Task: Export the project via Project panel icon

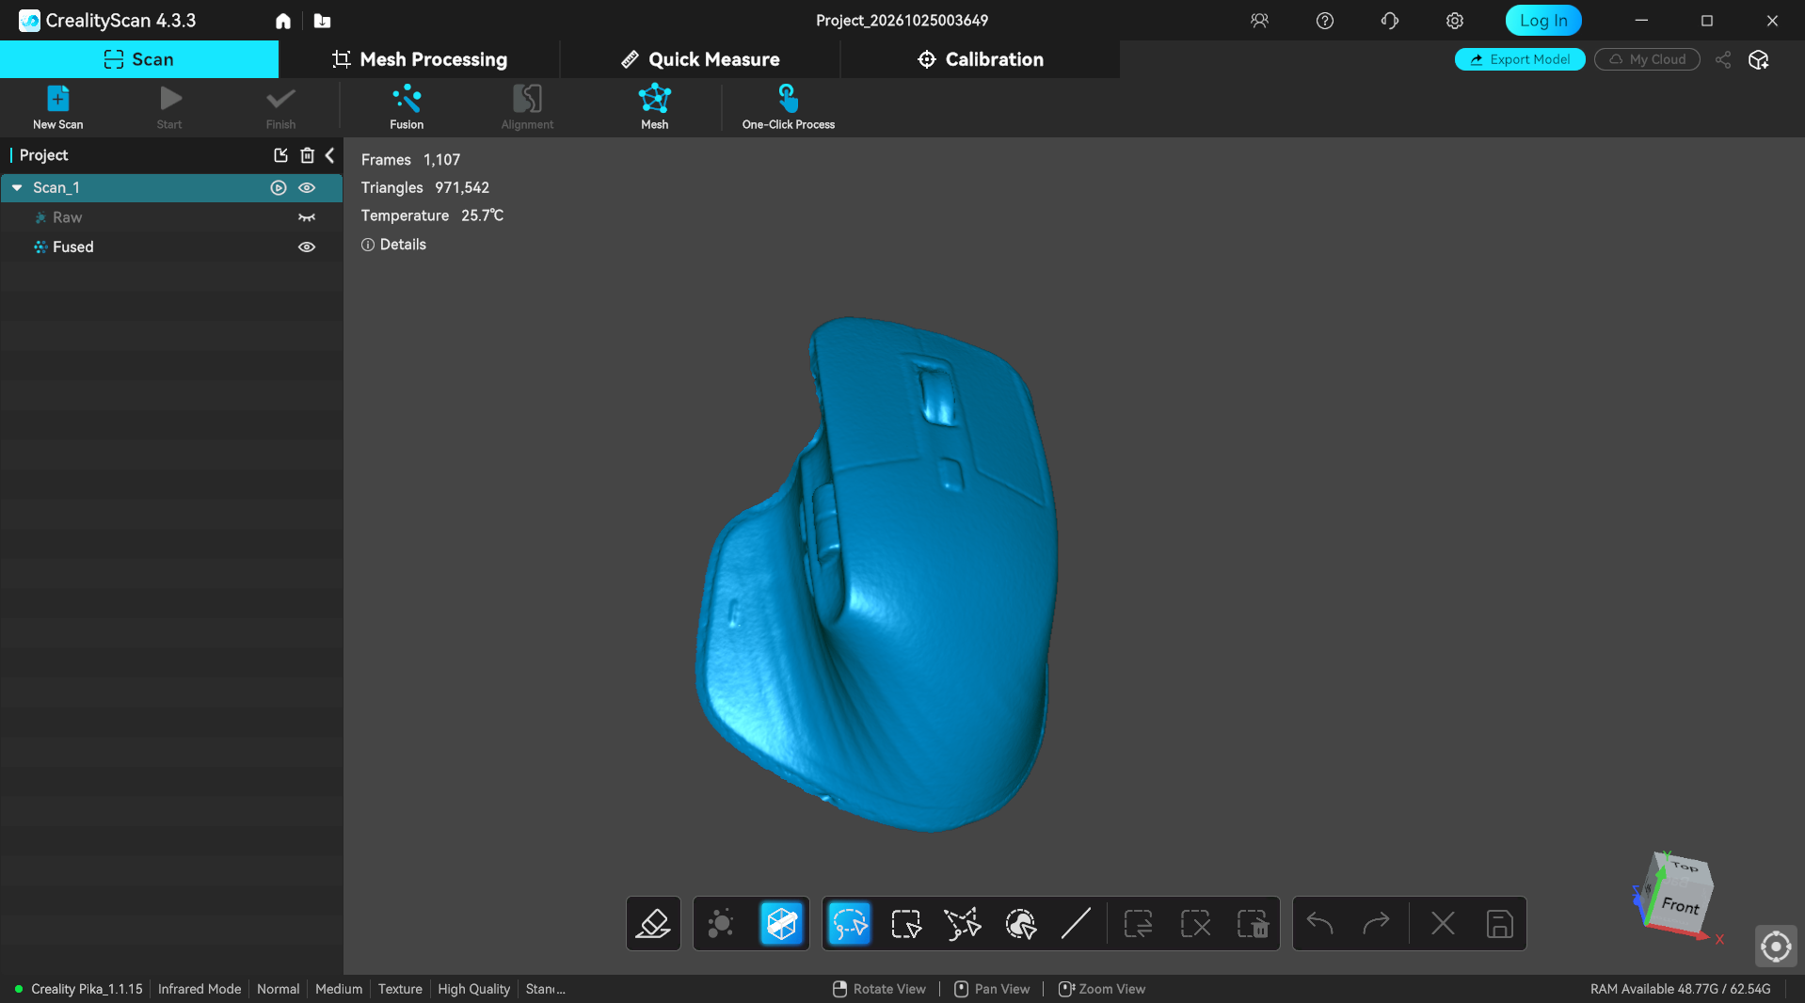Action: [x=280, y=155]
